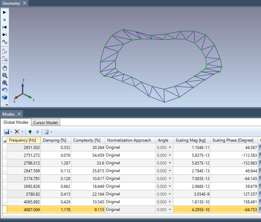Viewport: 261px width, 222px height.
Task: Switch to the Cursor Model tab
Action: point(45,122)
